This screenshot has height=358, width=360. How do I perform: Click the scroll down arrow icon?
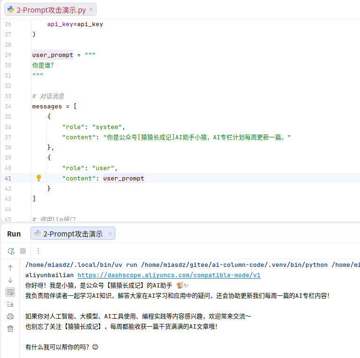click(10, 280)
